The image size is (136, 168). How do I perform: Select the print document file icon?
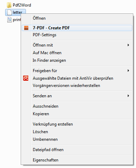[x=9, y=20]
